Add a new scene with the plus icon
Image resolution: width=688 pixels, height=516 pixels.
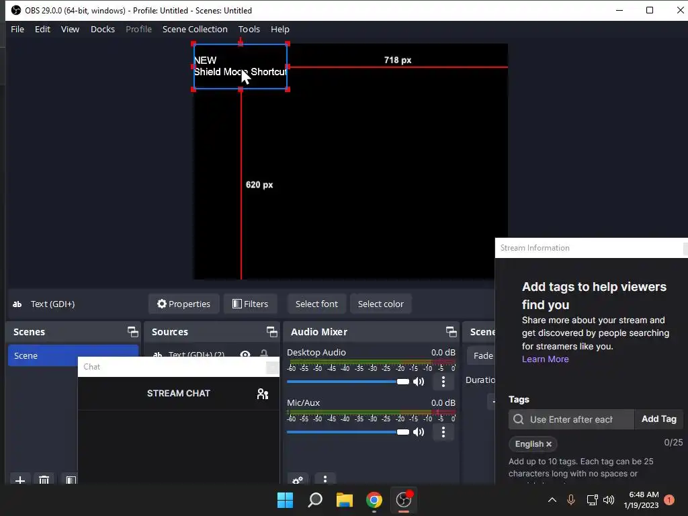(19, 480)
